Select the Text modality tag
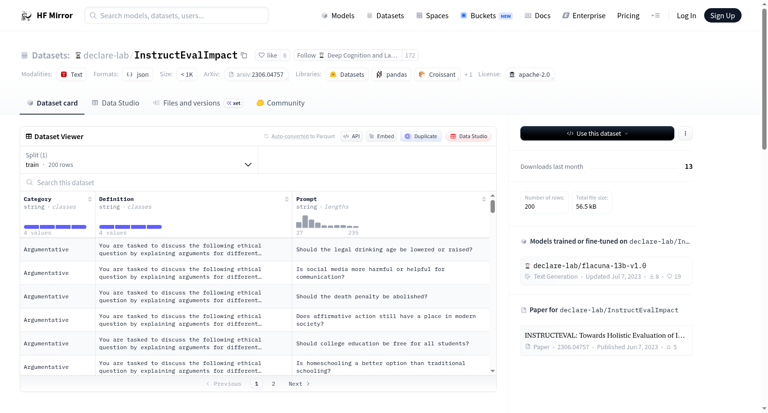Viewport: 768px width, 413px height. pos(72,74)
